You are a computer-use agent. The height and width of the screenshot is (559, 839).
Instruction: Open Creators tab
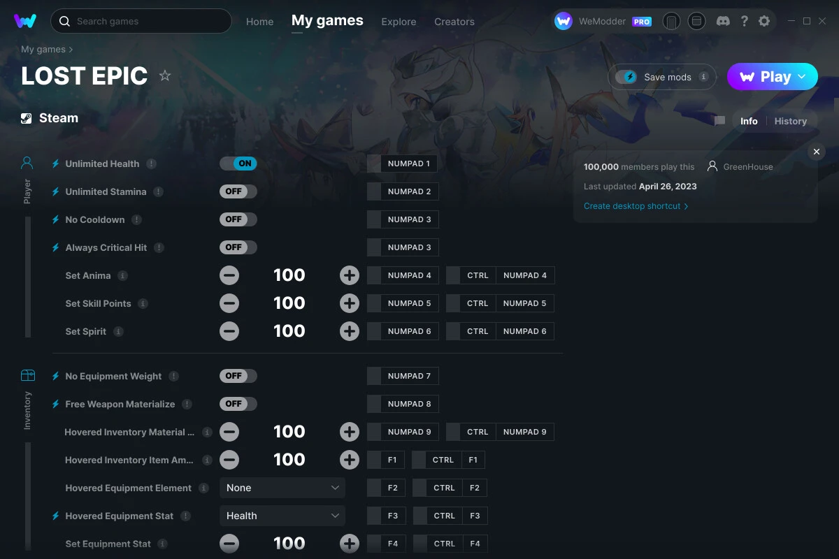(454, 22)
